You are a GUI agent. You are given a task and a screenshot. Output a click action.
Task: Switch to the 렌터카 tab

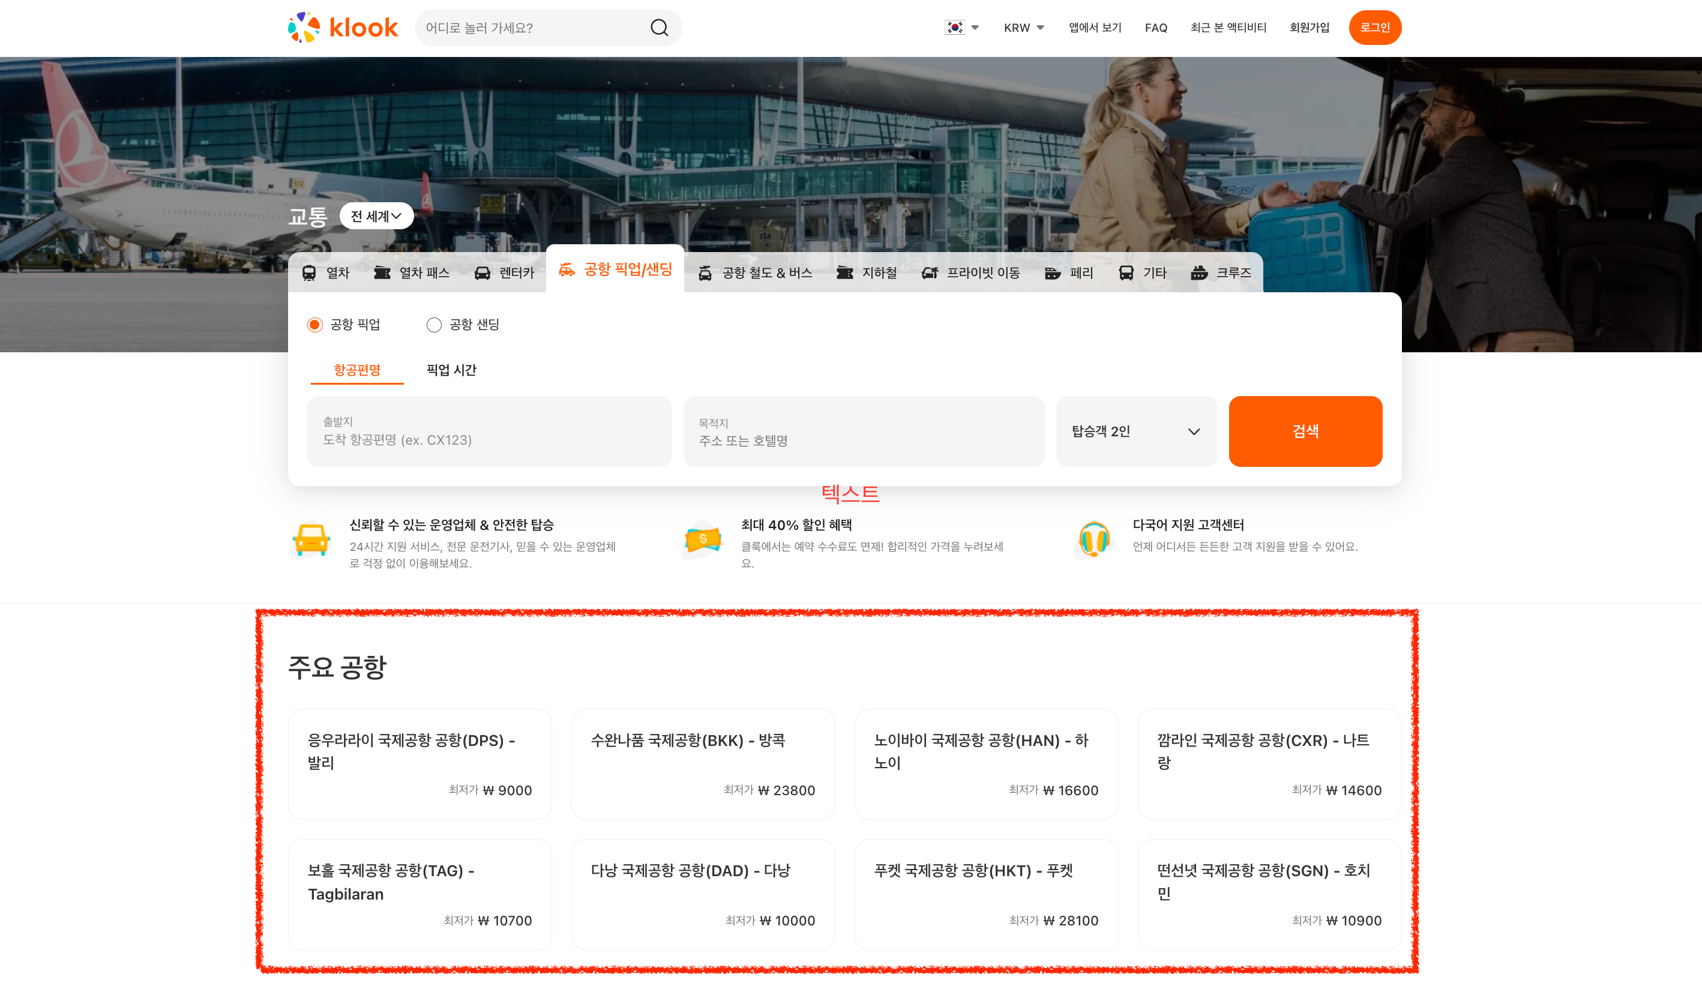pos(504,273)
